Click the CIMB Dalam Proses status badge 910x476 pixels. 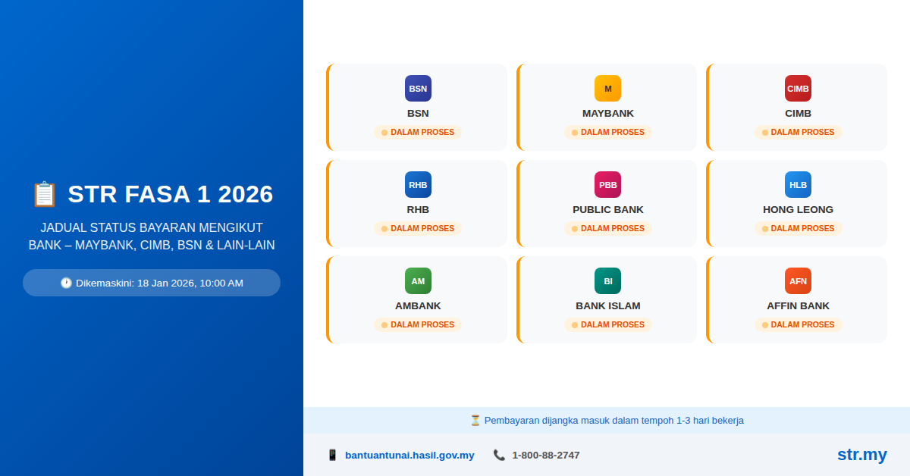tap(798, 132)
